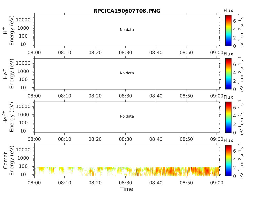Click the H+ panel flux colorbar
This screenshot has width=264, height=198.
click(228, 30)
